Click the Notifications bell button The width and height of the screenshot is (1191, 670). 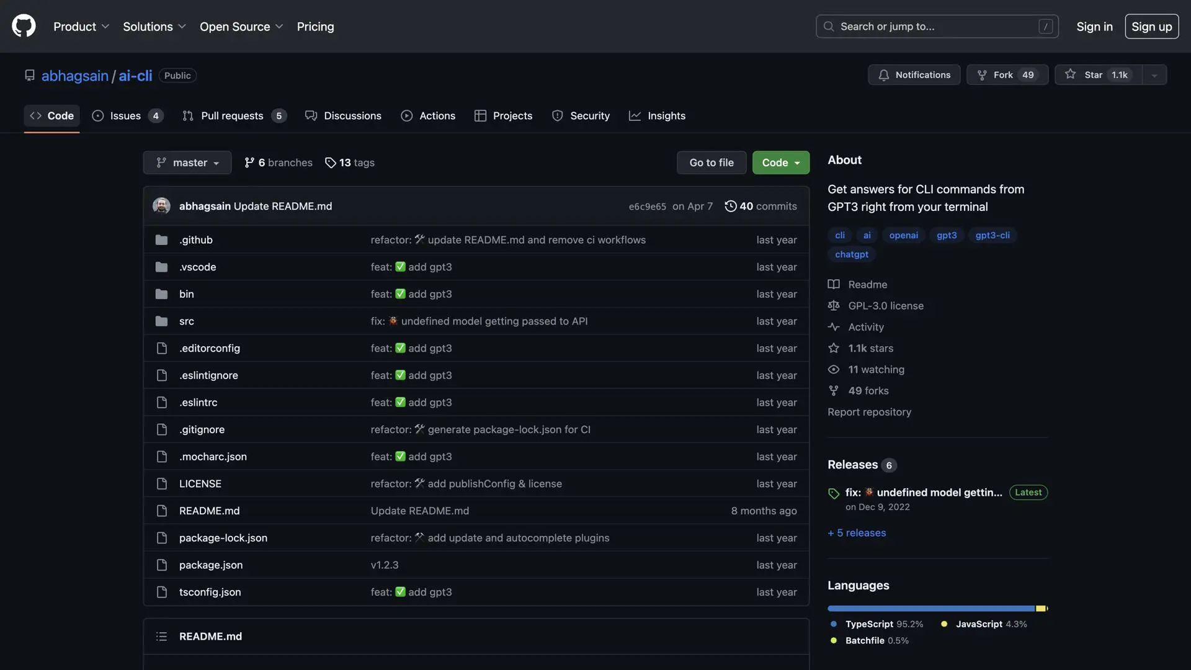pos(914,74)
